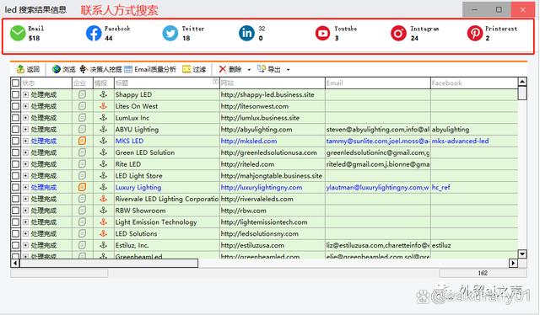This screenshot has height=315, width=540.
Task: Click the Luxury Lighting title link
Action: point(138,188)
